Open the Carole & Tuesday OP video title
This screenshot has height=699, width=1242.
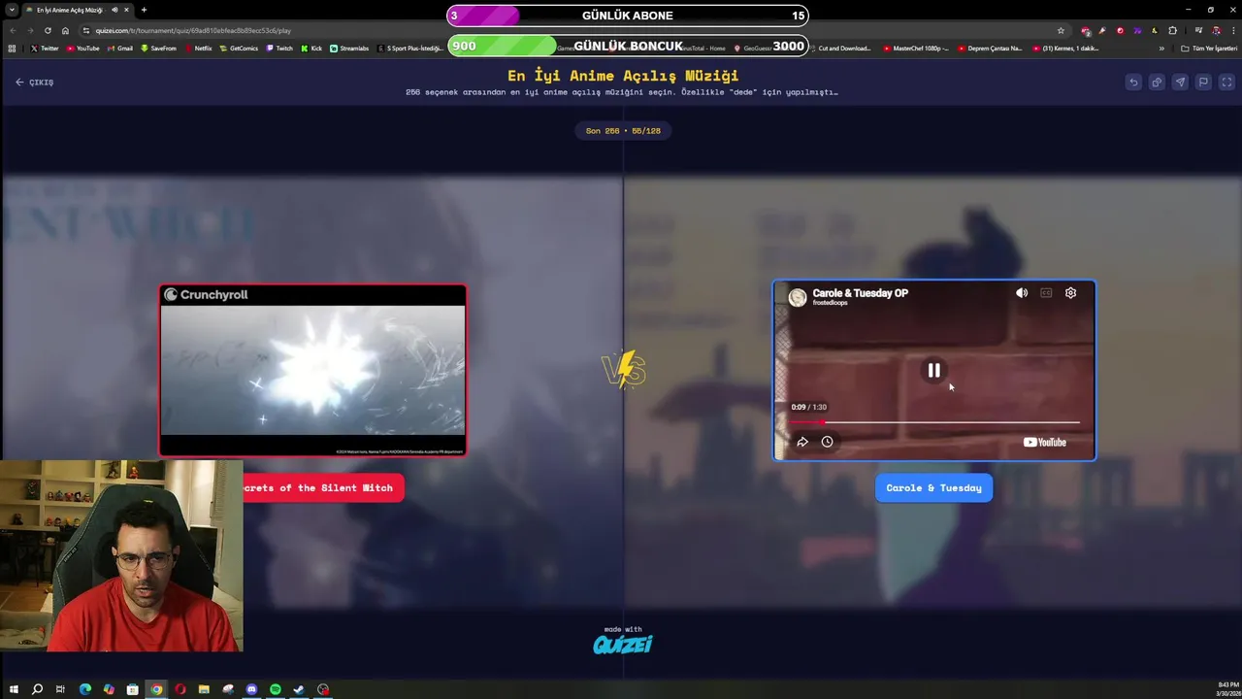860,292
